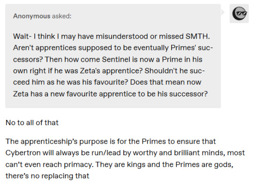Click the paragraph starting 'The apprenticeship's purpose'
Viewport: 254px width, 184px height.
click(x=125, y=159)
